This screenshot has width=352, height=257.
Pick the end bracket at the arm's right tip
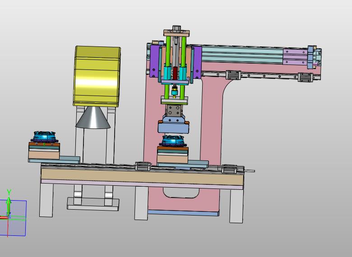[310, 57]
